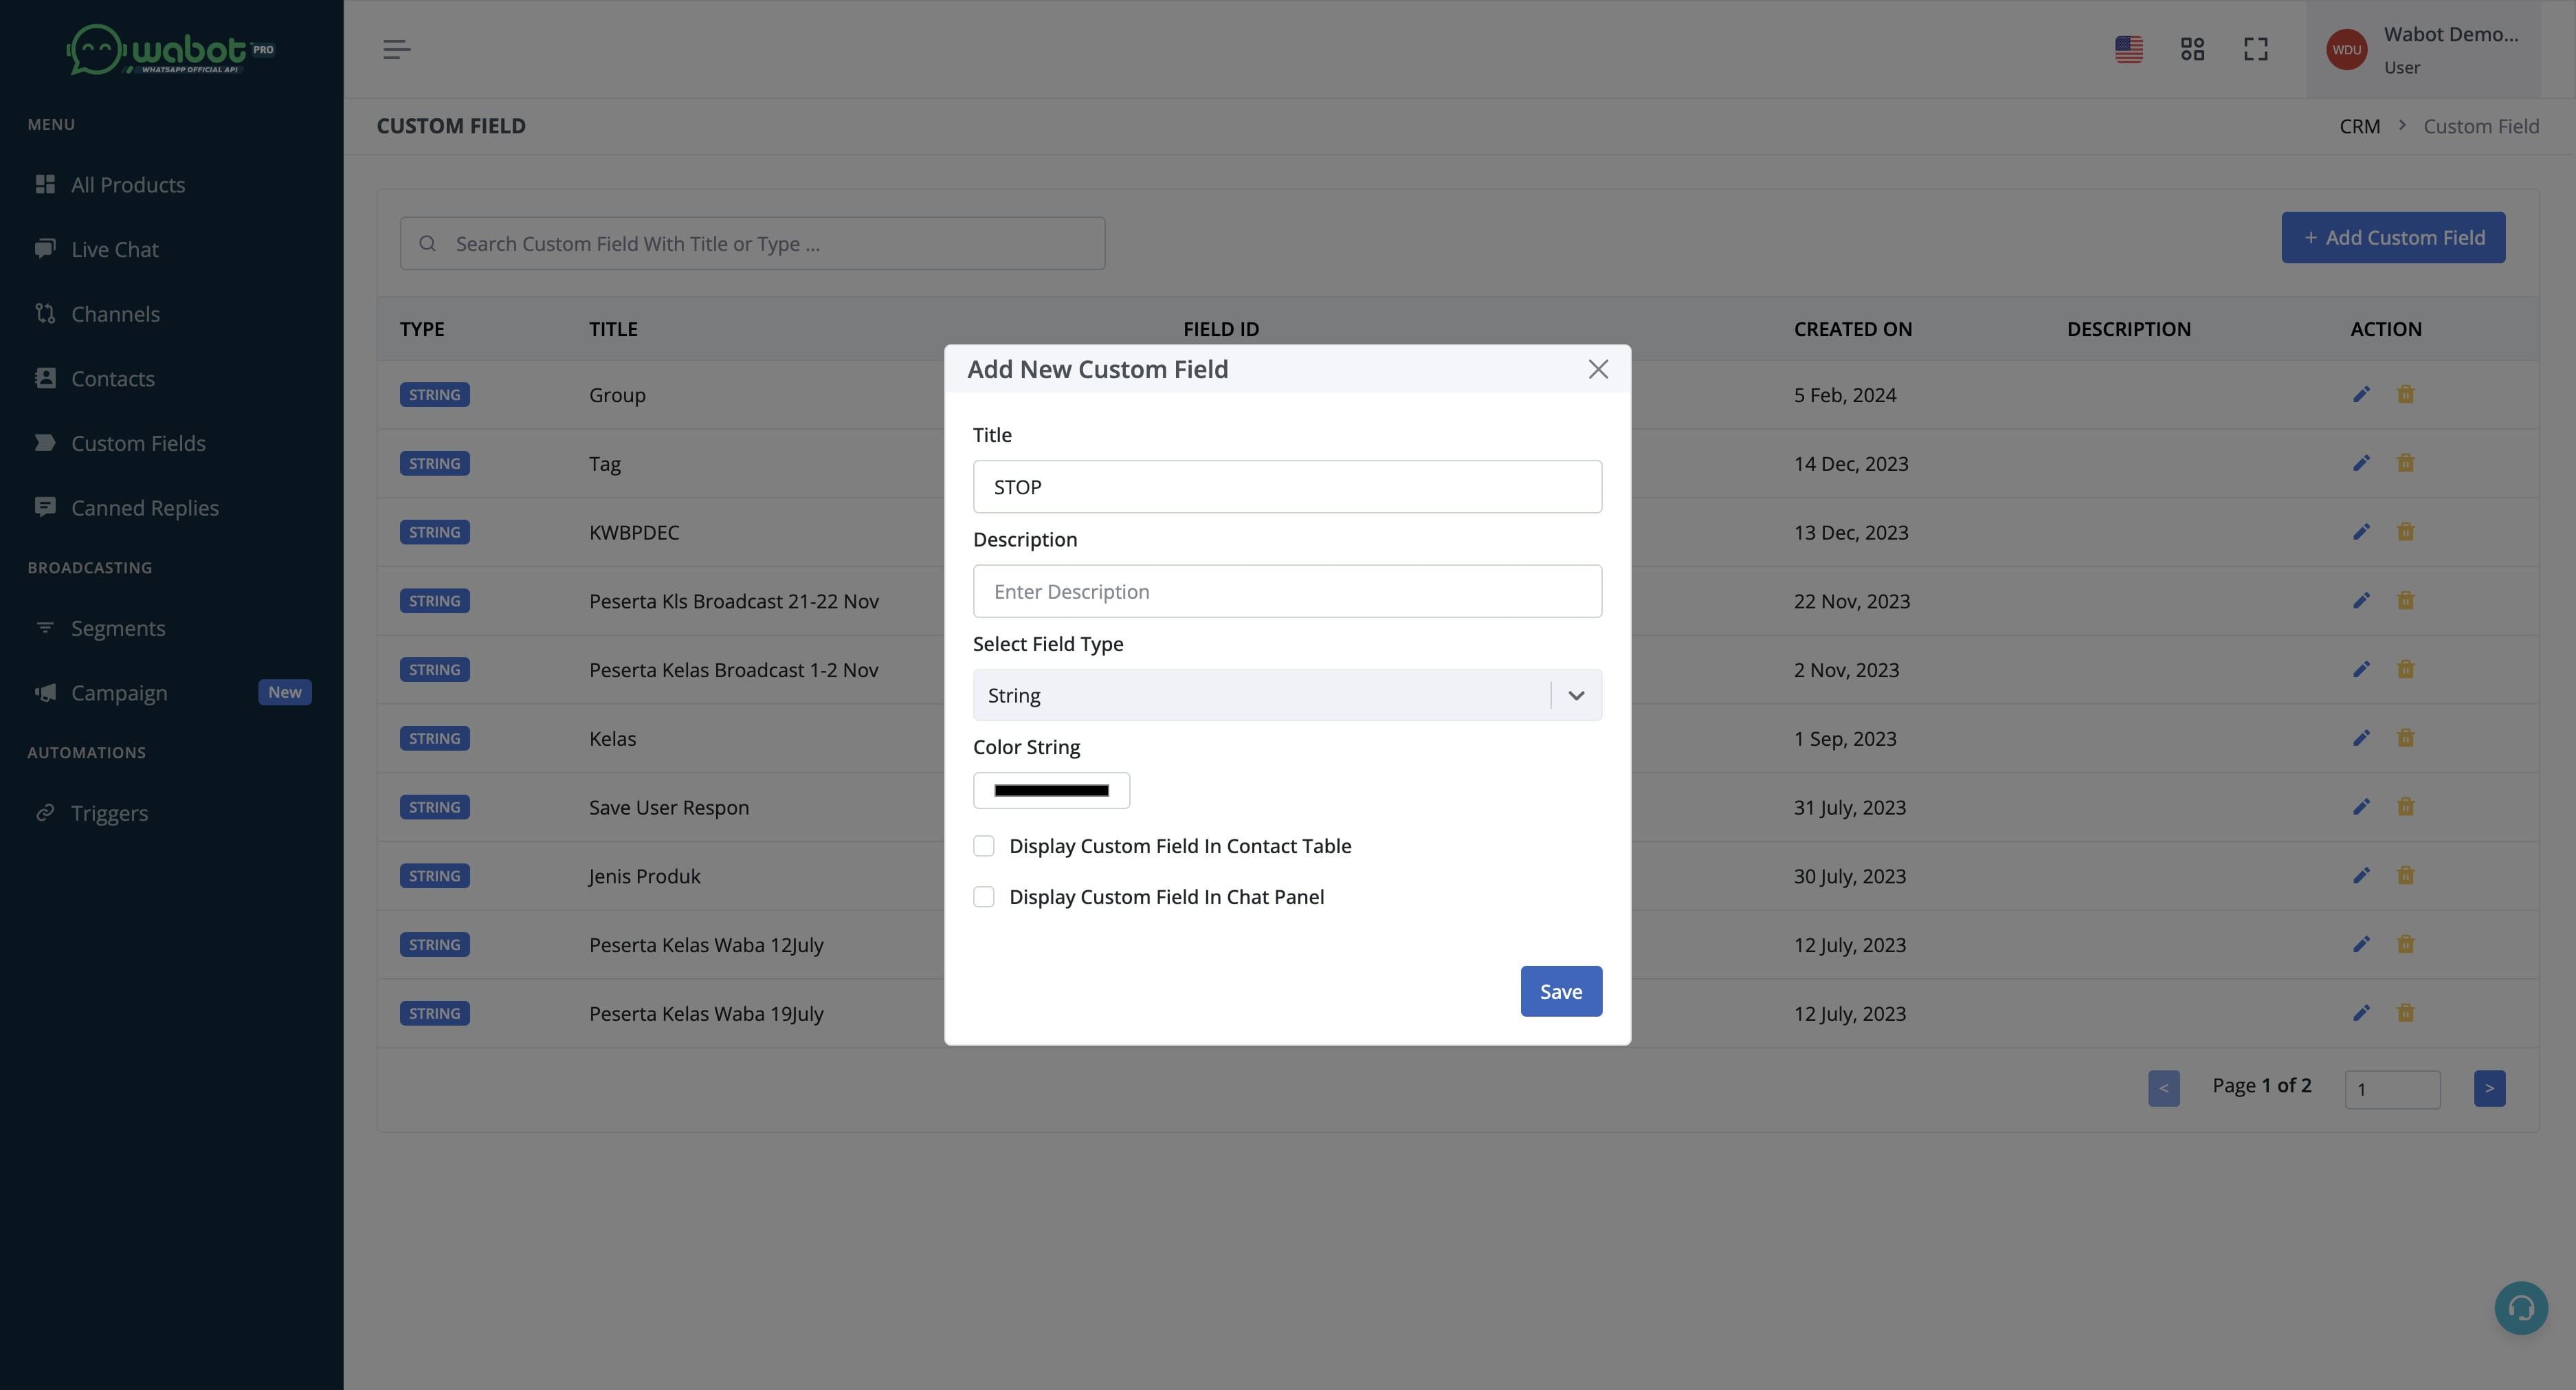Screen dimensions: 2576x1390
Task: Edit the Kelas custom field
Action: click(2361, 738)
